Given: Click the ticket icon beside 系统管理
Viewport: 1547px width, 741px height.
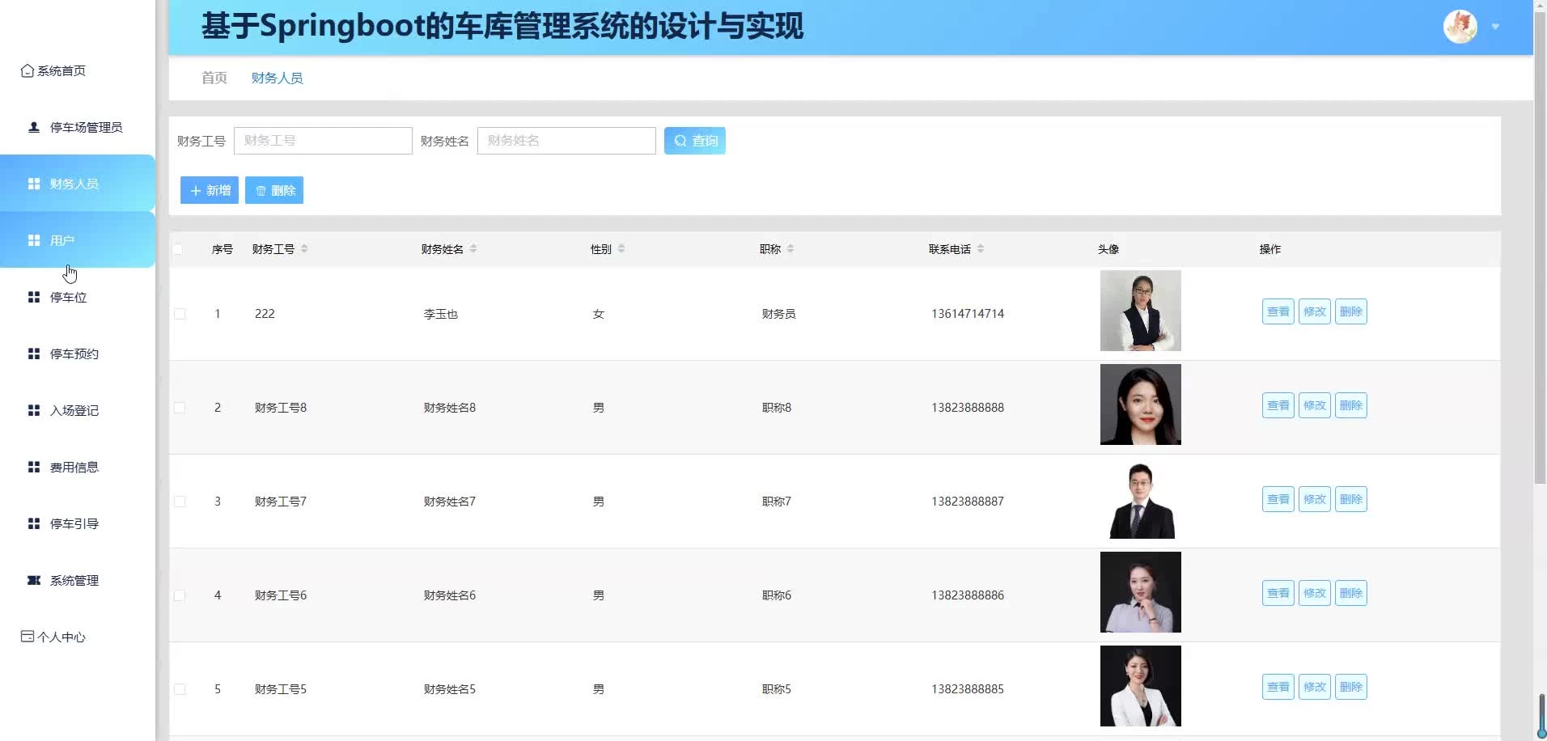Looking at the screenshot, I should point(34,580).
